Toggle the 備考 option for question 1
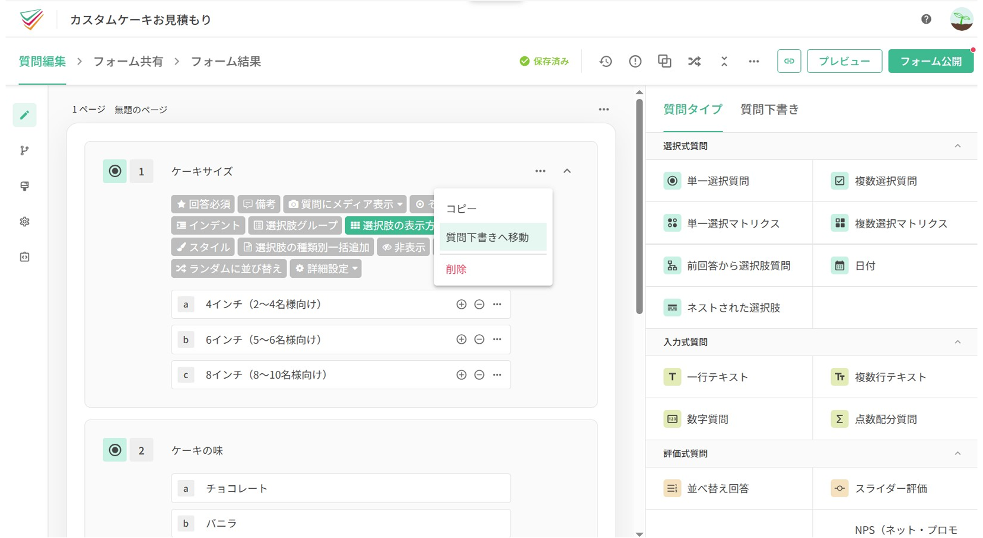 point(260,204)
